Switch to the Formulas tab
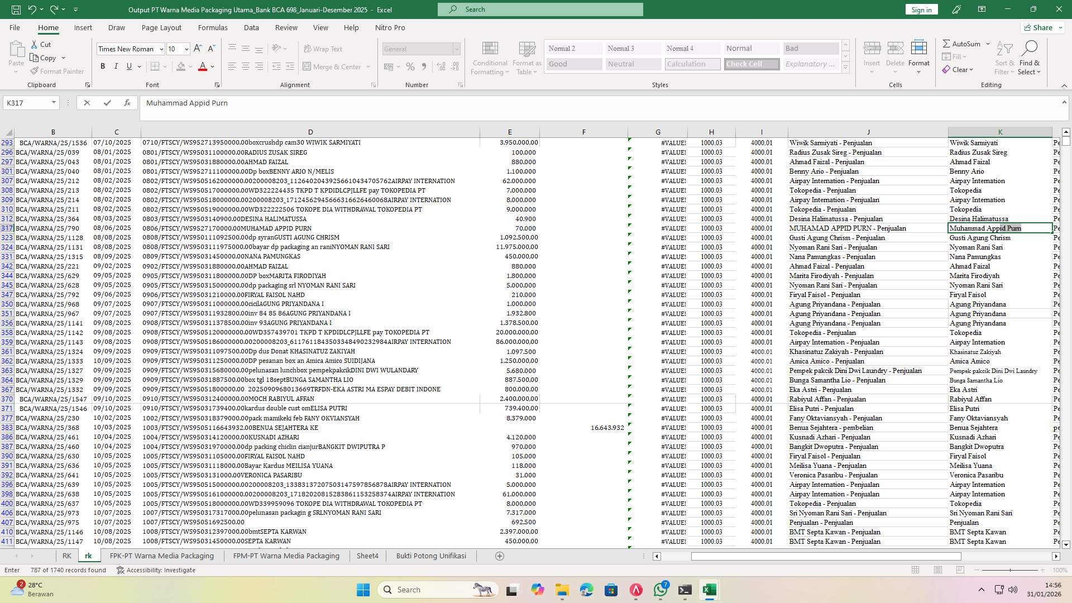The width and height of the screenshot is (1072, 603). tap(213, 27)
